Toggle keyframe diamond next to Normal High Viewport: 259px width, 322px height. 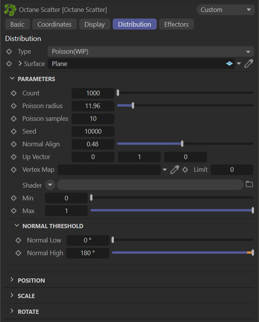[19, 253]
